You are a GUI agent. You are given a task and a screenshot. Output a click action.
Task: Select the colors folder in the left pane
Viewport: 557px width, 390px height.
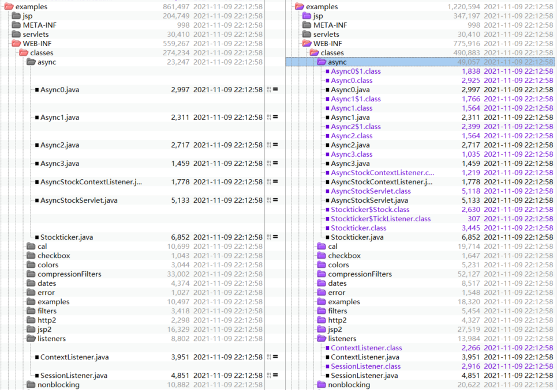pyautogui.click(x=48, y=265)
